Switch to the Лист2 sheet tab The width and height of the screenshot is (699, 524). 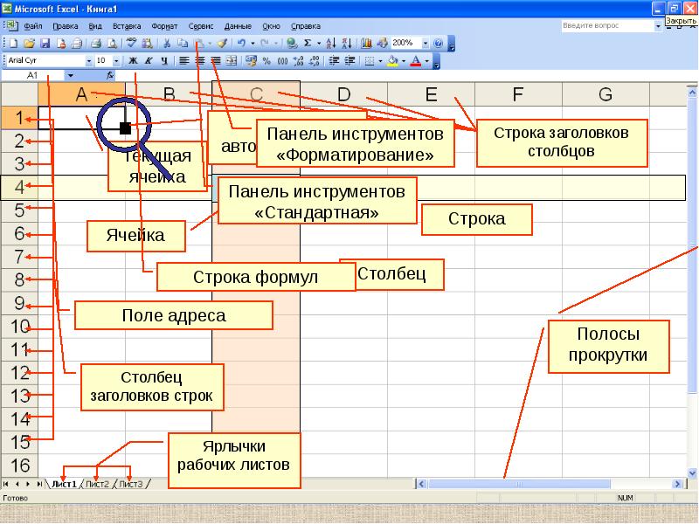coord(97,483)
